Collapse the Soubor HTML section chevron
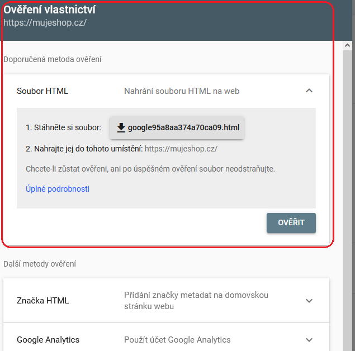This screenshot has width=355, height=351. click(x=309, y=91)
